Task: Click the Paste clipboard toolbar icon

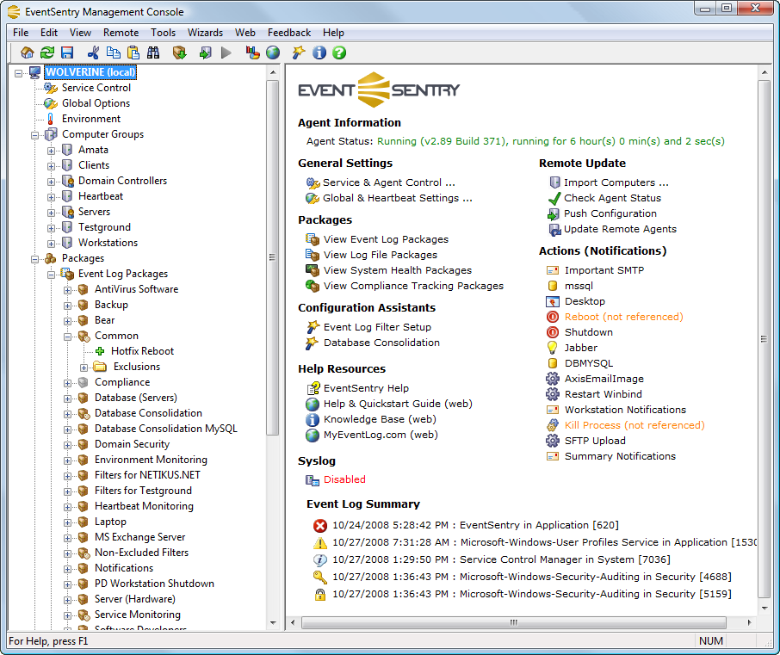Action: (133, 53)
